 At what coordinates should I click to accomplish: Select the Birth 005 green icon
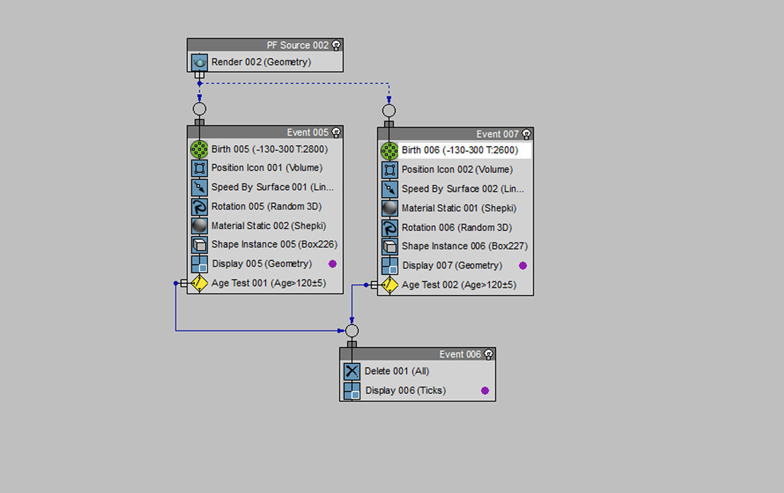(199, 149)
